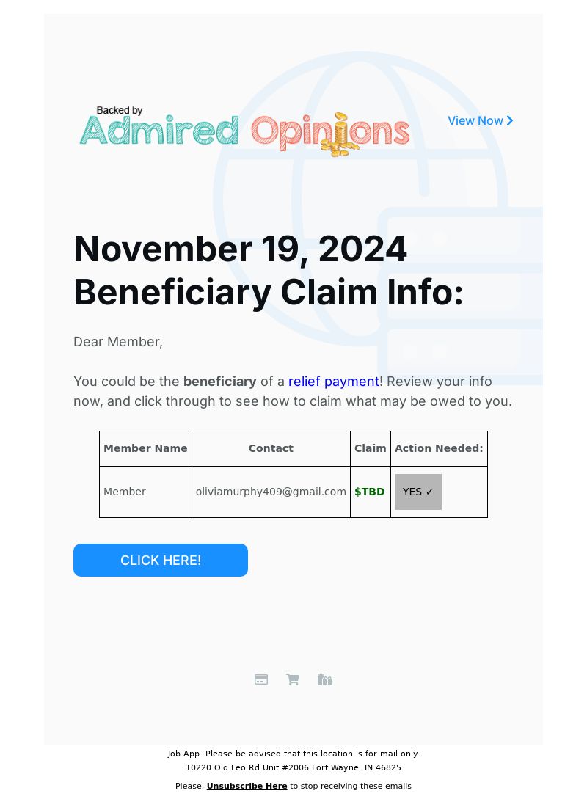Viewport: 587px width, 799px height.
Task: Click the word Admired in the logo
Action: coord(159,132)
